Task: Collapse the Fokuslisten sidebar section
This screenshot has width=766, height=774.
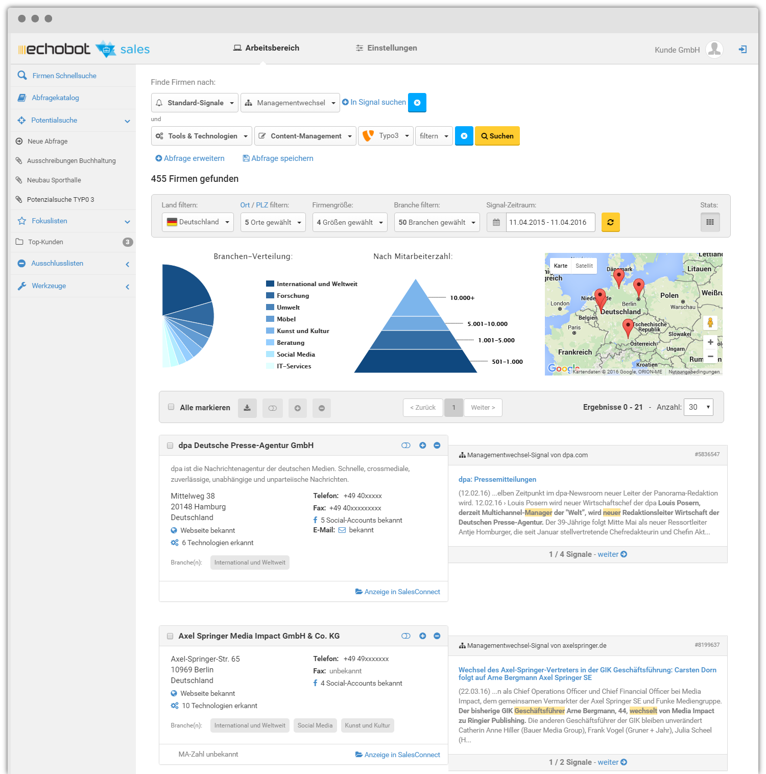Action: point(127,222)
